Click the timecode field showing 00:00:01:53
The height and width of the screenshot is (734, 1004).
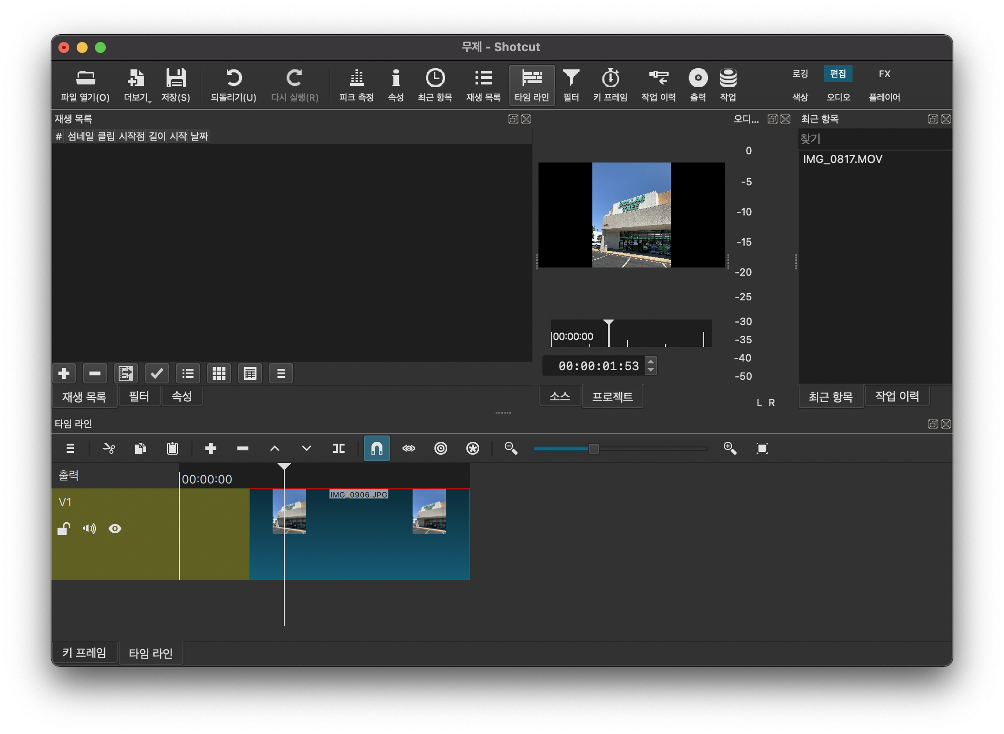point(593,366)
